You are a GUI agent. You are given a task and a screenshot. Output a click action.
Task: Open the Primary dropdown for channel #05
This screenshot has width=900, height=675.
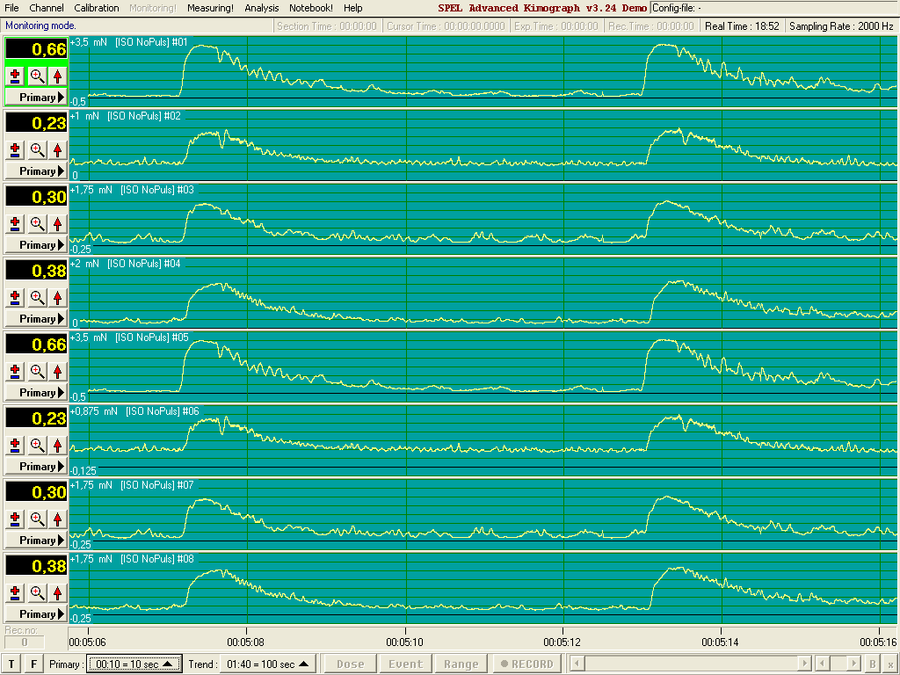click(x=36, y=393)
